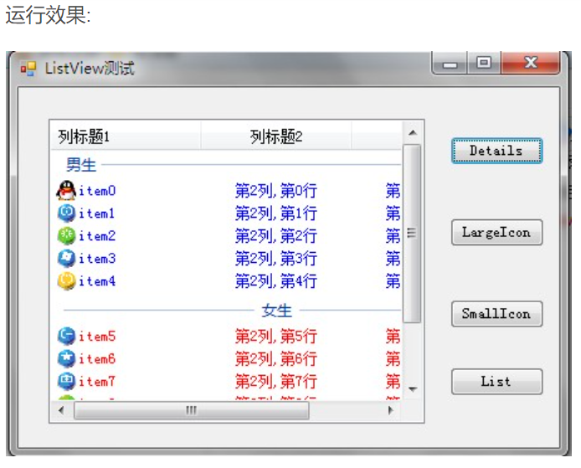Screen dimensions: 581x468
Task: Click cell 第2列, 第2行
Action: [x=276, y=236]
